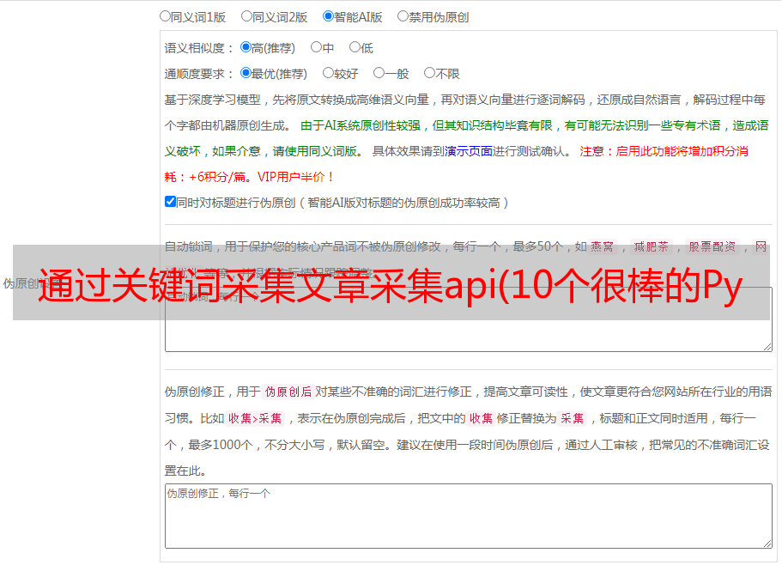This screenshot has height=565, width=782.
Task: Select the 同义词2版 radio option
Action: 246,15
